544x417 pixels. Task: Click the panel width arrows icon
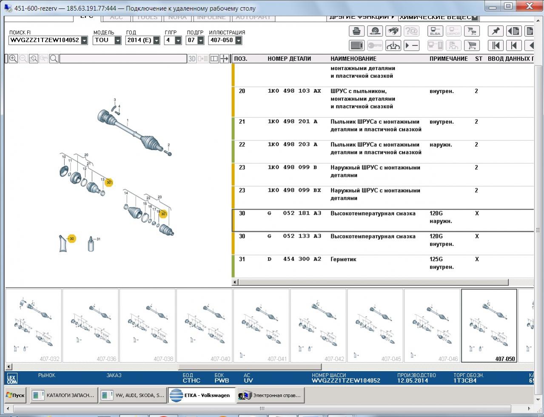pyautogui.click(x=224, y=59)
